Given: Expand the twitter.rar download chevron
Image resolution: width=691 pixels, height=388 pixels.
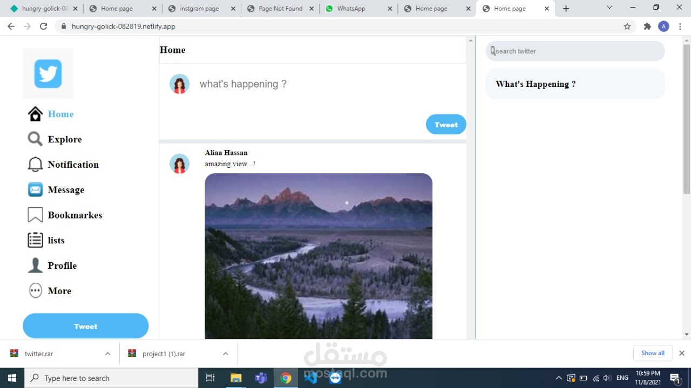Looking at the screenshot, I should coord(107,353).
